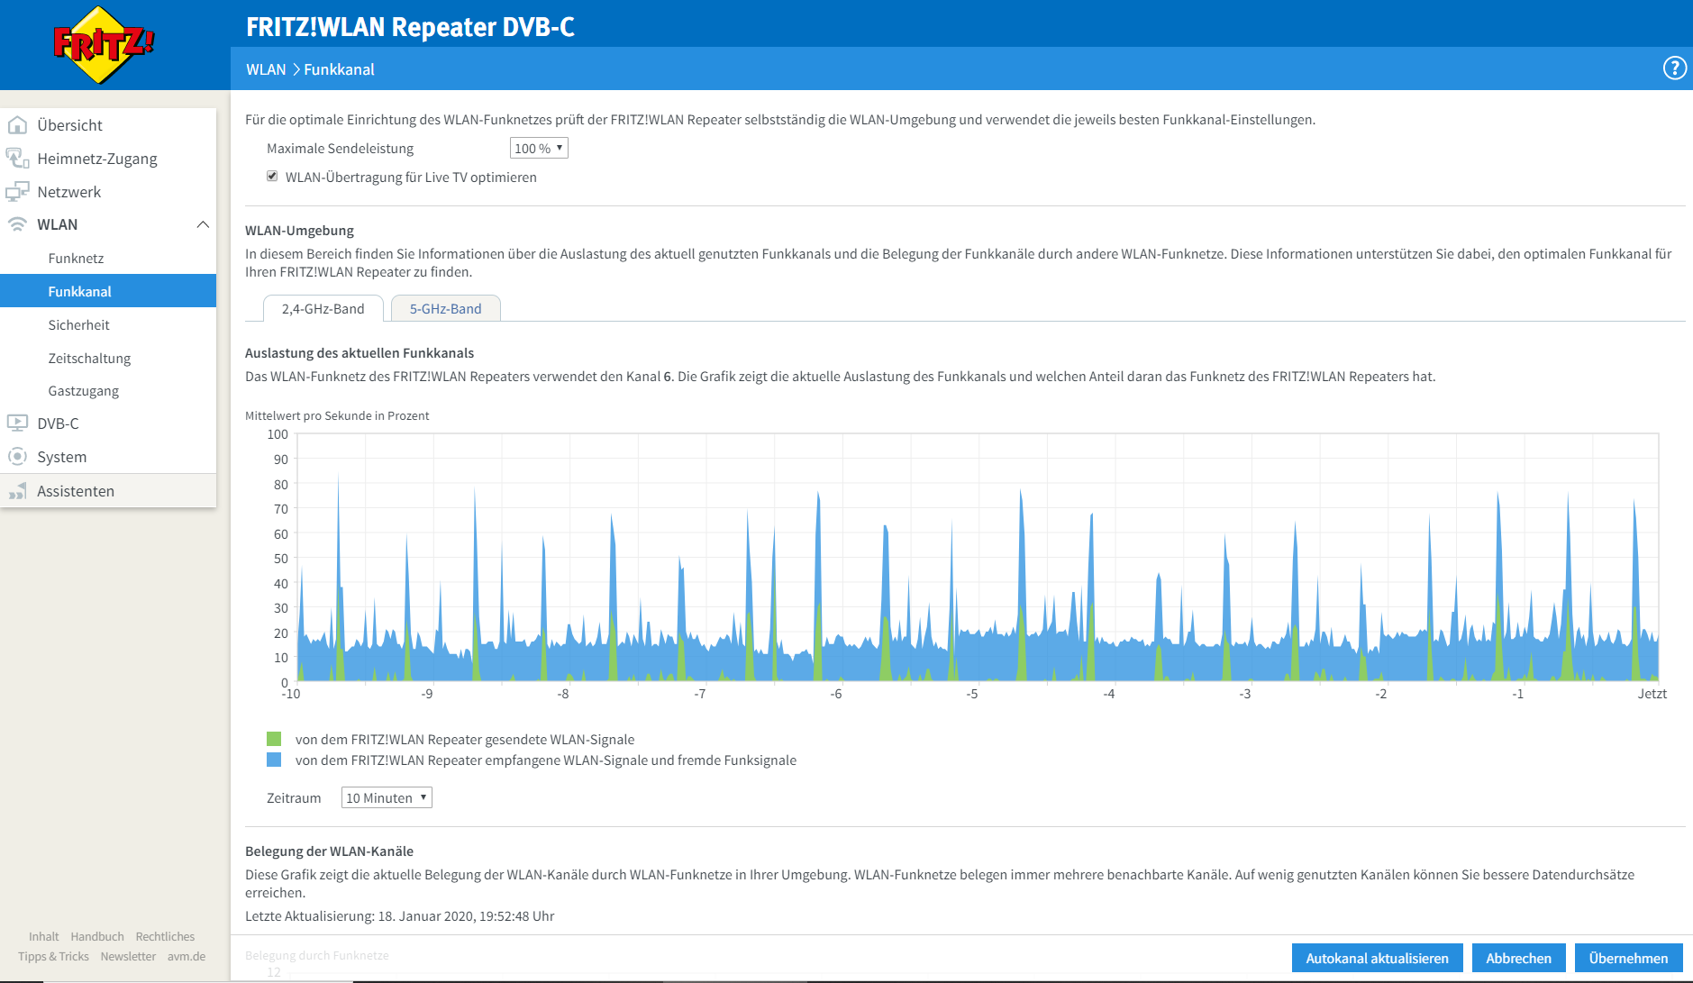Click 'Auslastung des aktuellen Funkkanals' heading

point(360,352)
